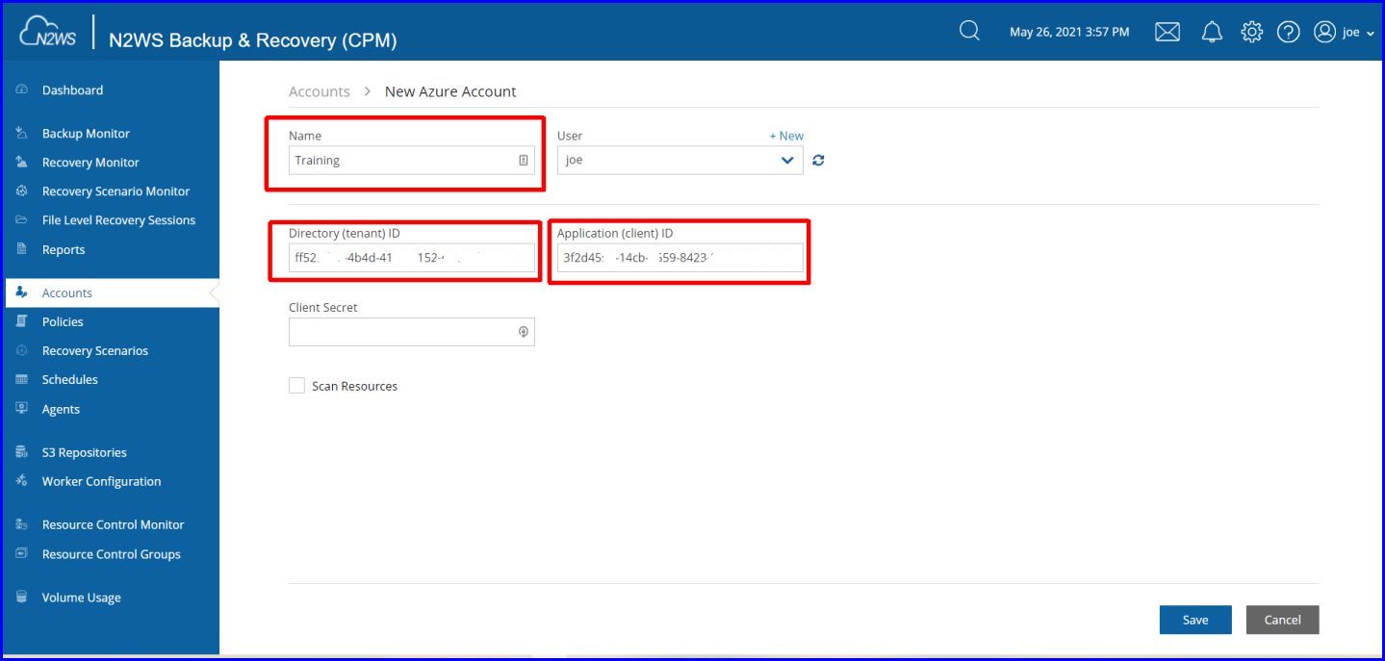Open Agents in the sidebar
The width and height of the screenshot is (1385, 661).
[61, 409]
